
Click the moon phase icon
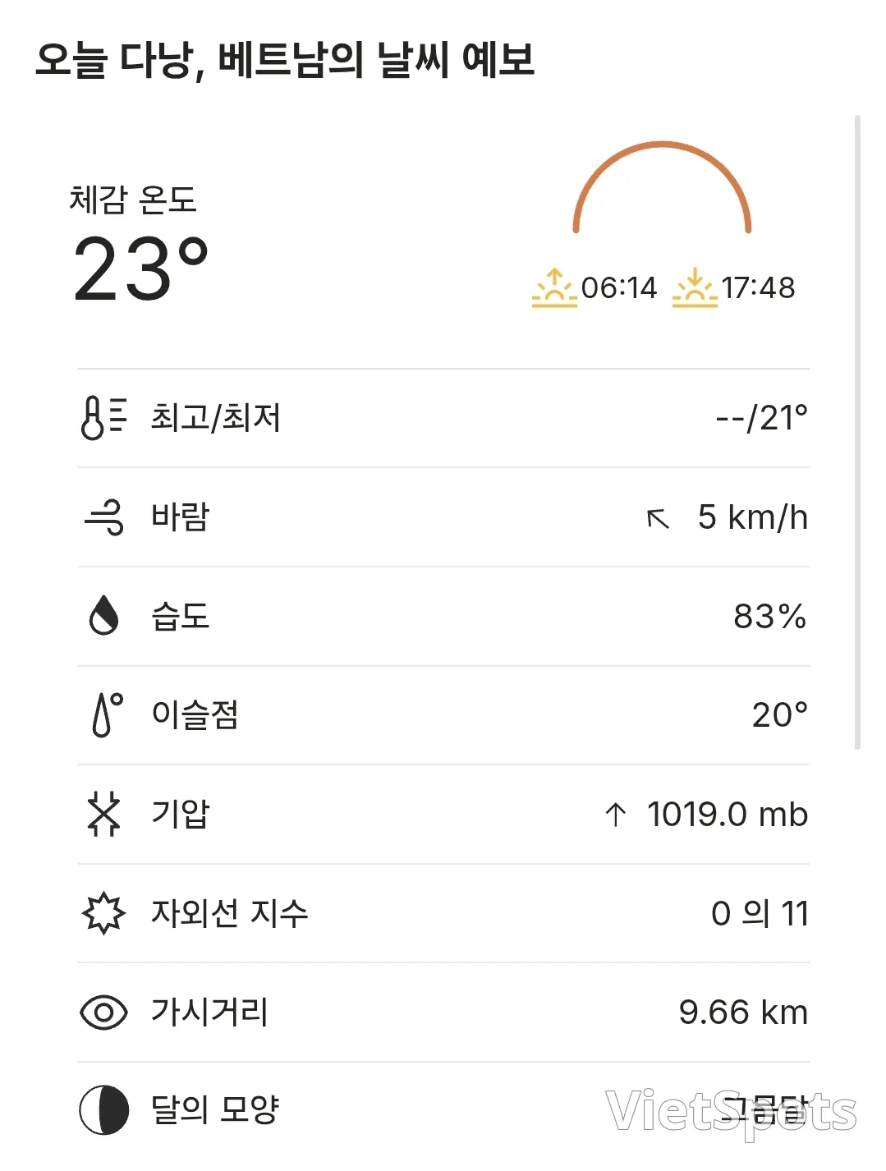pos(104,1110)
